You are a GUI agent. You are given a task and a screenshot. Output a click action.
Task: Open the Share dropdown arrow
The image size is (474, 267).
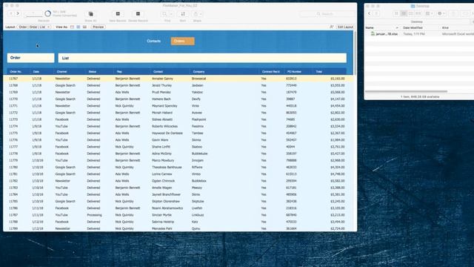[x=201, y=14]
